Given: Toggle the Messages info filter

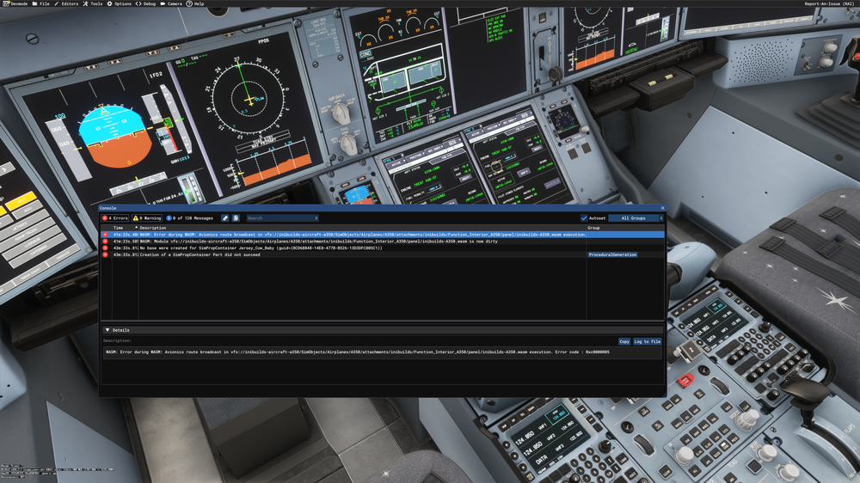Looking at the screenshot, I should tap(190, 218).
